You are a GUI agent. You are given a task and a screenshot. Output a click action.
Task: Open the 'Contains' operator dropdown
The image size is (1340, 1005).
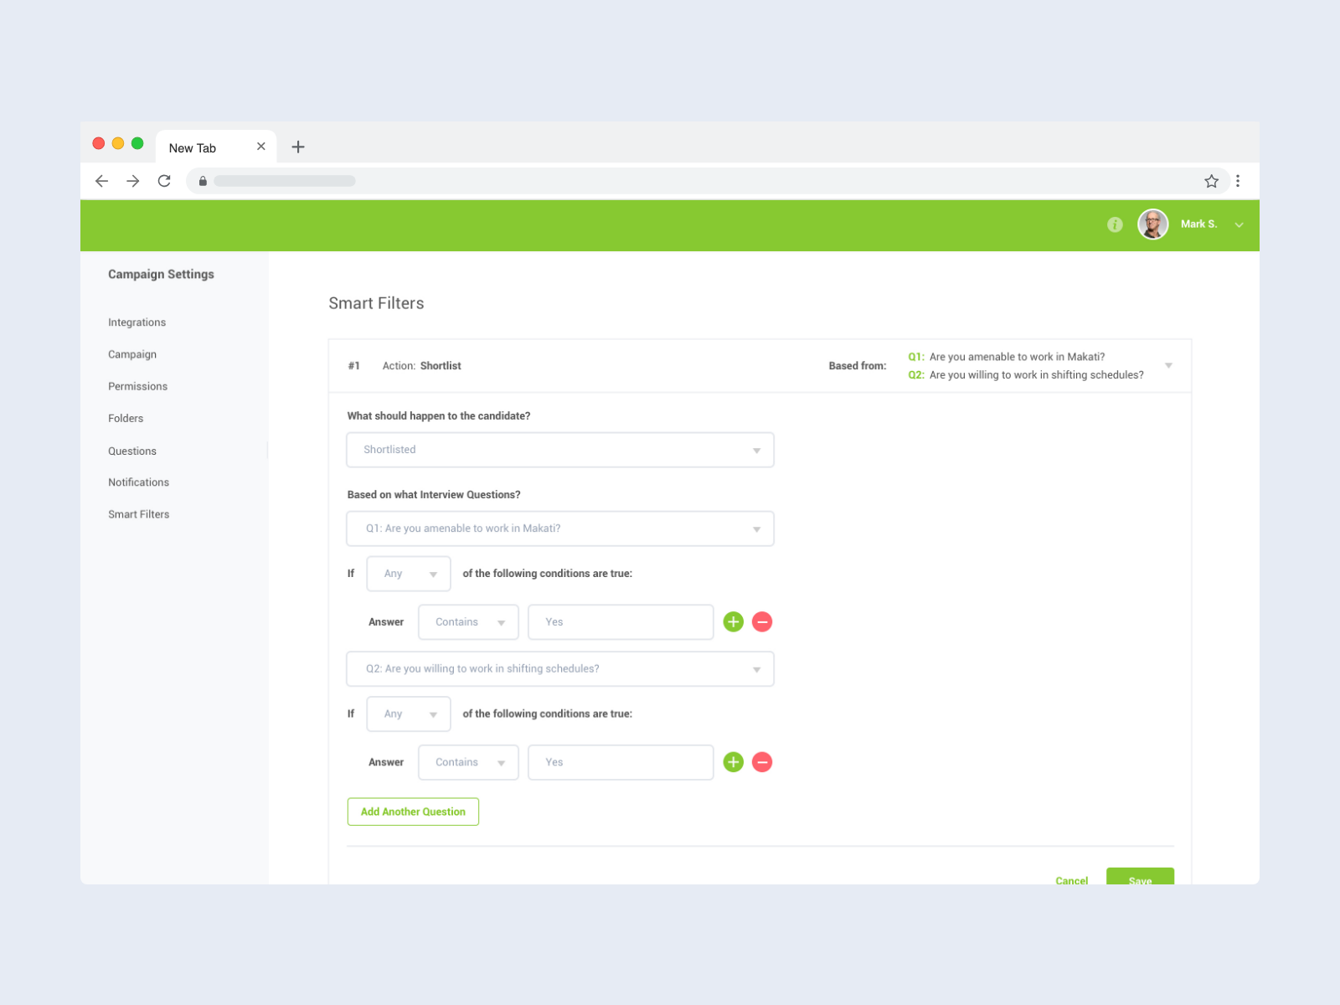tap(467, 621)
